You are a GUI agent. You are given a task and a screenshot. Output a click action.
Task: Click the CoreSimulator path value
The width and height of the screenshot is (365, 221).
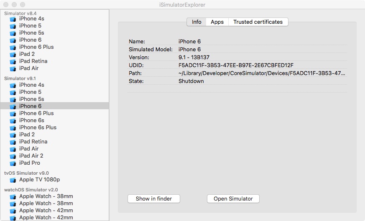(x=262, y=73)
